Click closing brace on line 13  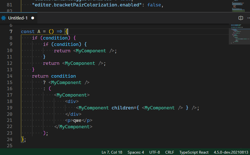click(33, 70)
